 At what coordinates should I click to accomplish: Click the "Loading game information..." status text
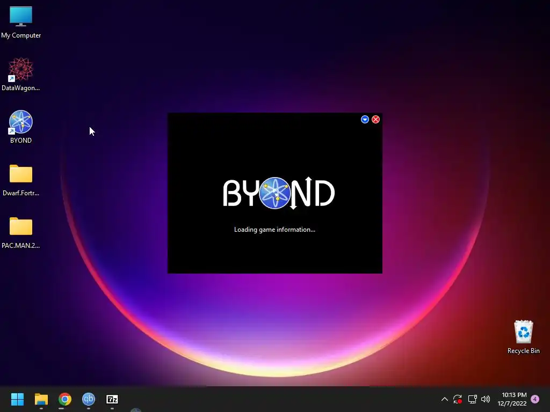(x=274, y=230)
